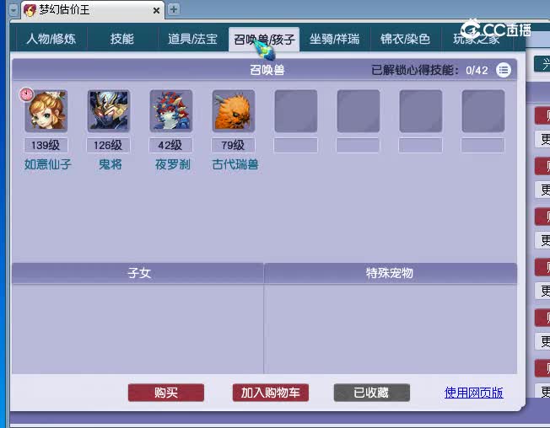Click the 购买 button
The height and width of the screenshot is (428, 550).
166,393
